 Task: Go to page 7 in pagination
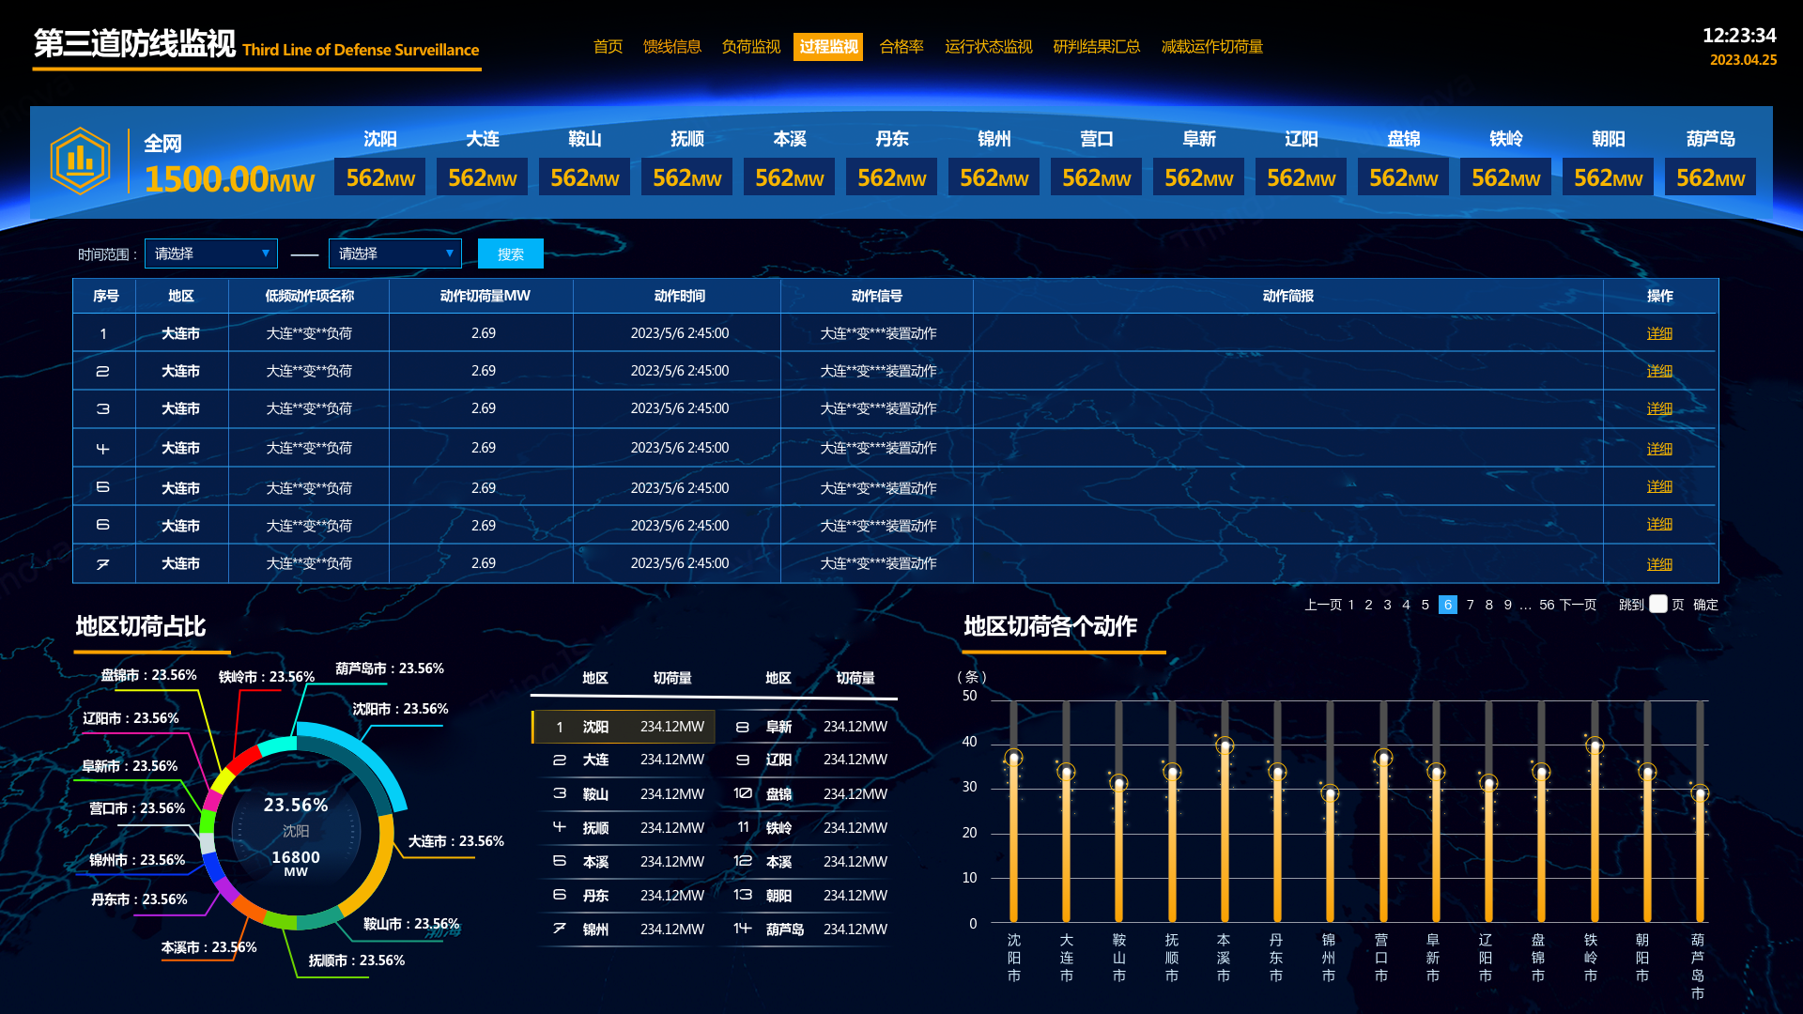coord(1471,605)
